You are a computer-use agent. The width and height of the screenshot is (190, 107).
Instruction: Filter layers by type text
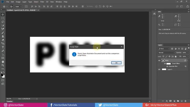pos(179,49)
